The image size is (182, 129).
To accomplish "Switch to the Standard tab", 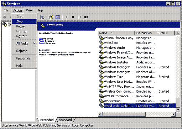I will tap(65, 120).
